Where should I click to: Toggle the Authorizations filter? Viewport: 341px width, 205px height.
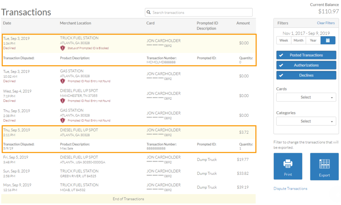(306, 65)
